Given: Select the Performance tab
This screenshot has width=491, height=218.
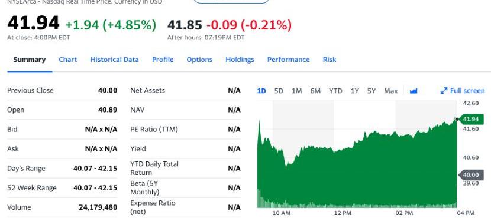Looking at the screenshot, I should point(289,60).
